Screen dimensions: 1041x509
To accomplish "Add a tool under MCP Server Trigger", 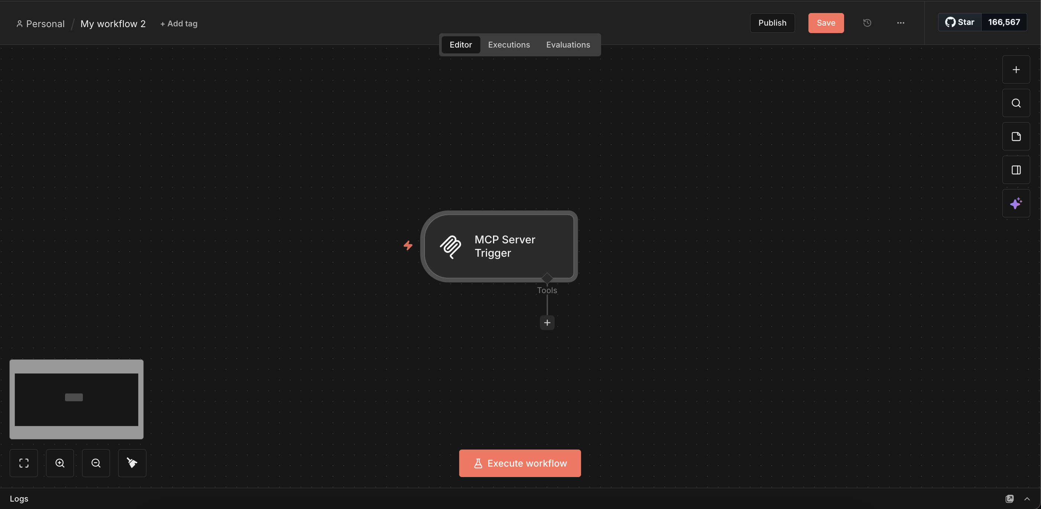I will pos(547,322).
